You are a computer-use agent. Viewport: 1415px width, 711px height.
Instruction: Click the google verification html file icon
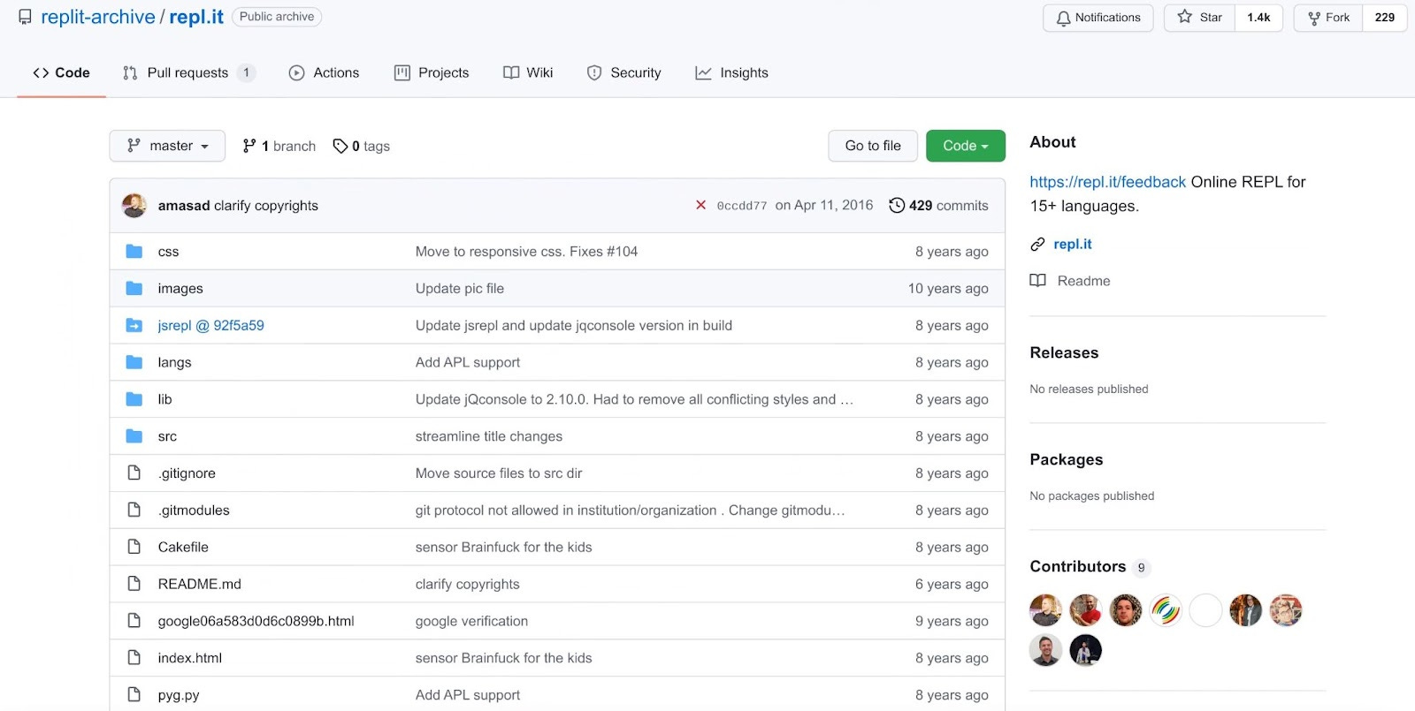click(134, 621)
